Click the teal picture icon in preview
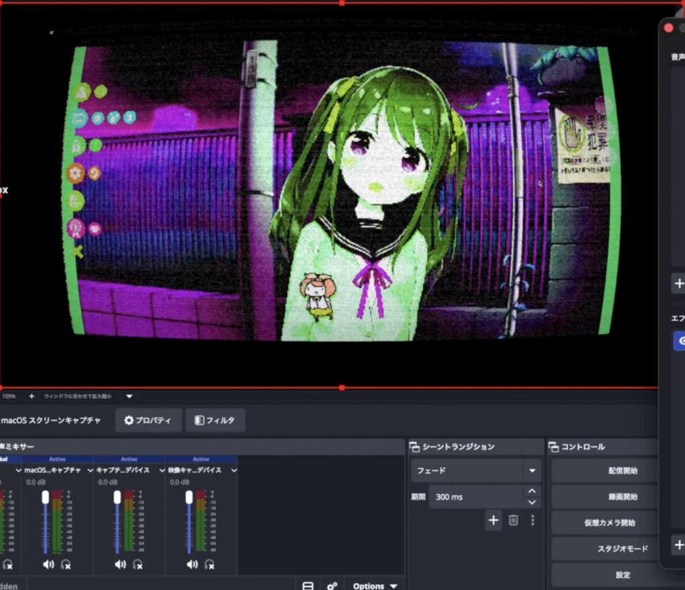The height and width of the screenshot is (590, 685). click(x=79, y=118)
